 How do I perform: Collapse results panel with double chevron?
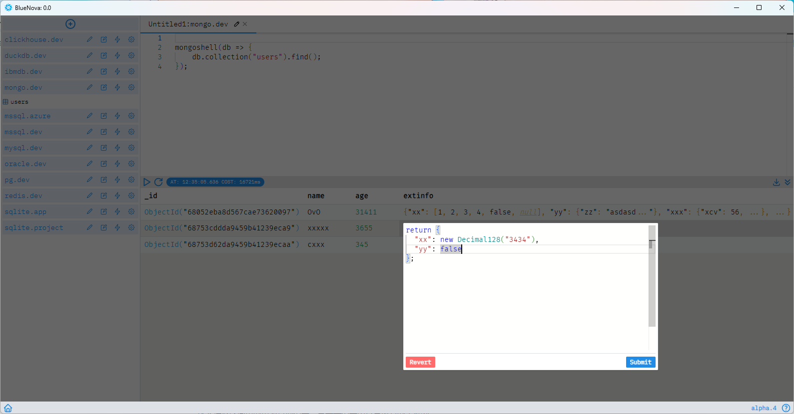coord(788,183)
